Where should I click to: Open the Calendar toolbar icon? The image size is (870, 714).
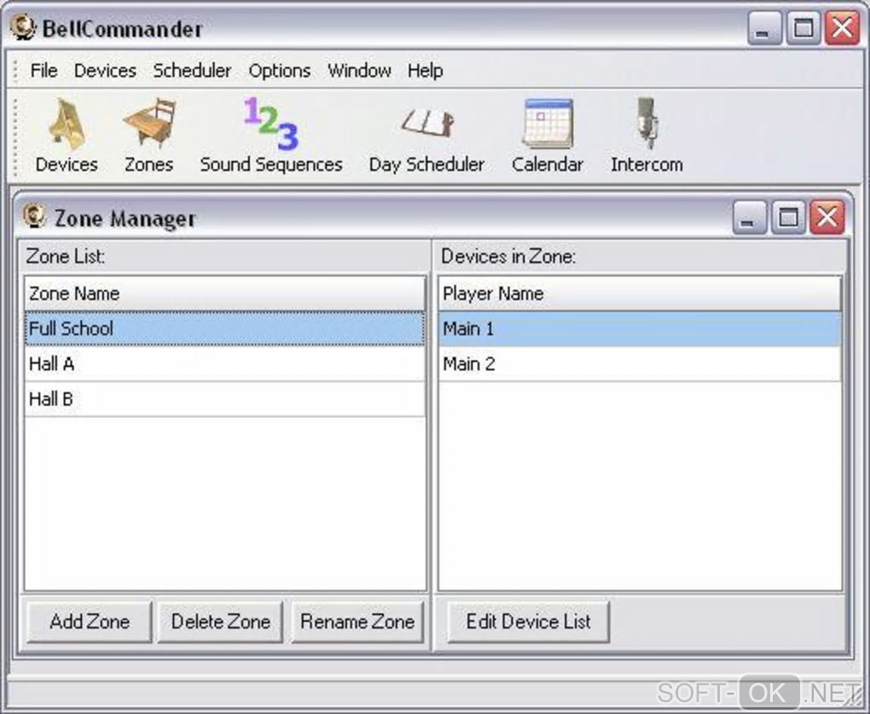(x=548, y=135)
